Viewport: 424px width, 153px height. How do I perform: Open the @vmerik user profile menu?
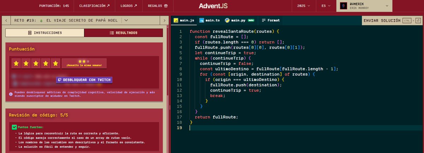[365, 6]
